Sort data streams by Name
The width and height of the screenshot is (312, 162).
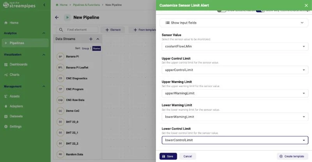coord(96,49)
